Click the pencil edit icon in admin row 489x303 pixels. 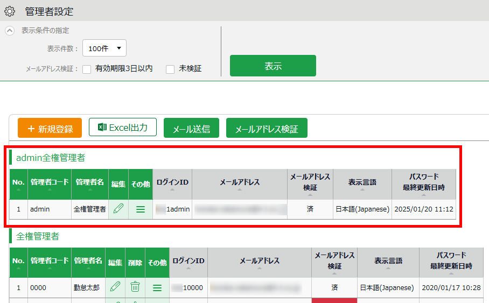coord(118,209)
